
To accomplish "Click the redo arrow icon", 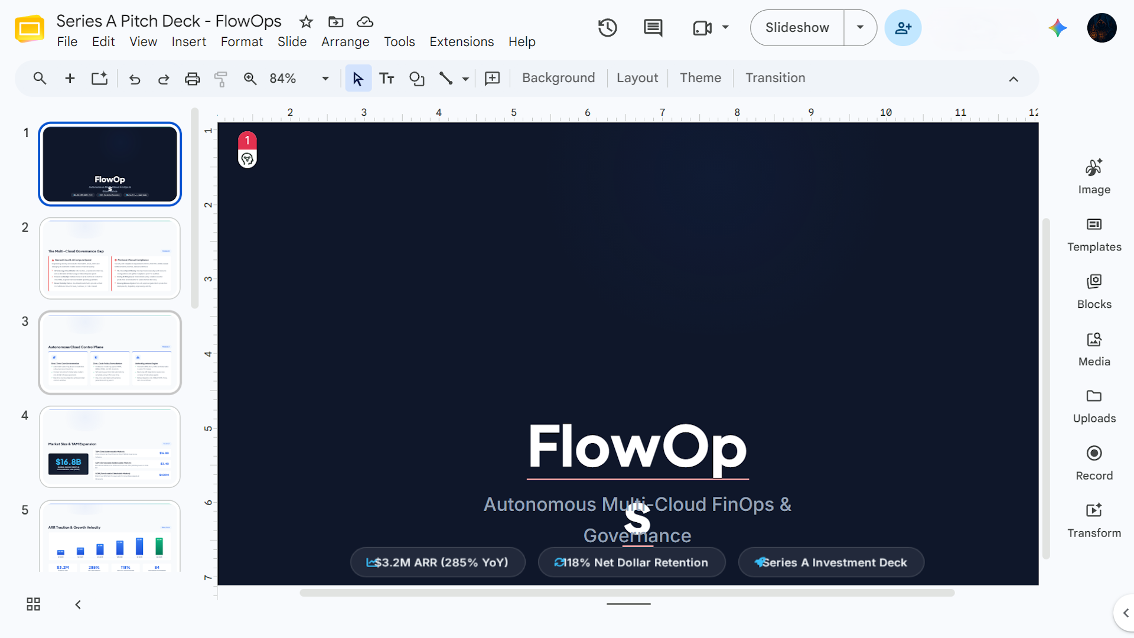I will (x=164, y=79).
